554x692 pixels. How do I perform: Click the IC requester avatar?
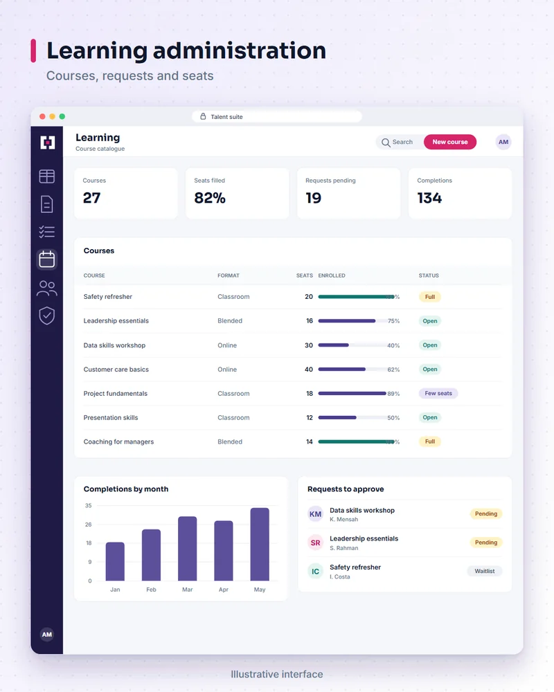click(316, 572)
